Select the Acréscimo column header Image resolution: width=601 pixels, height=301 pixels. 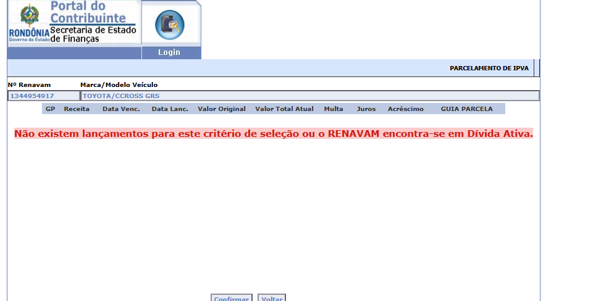point(406,109)
